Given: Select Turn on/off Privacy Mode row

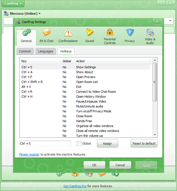Looking at the screenshot, I should click(x=85, y=111).
